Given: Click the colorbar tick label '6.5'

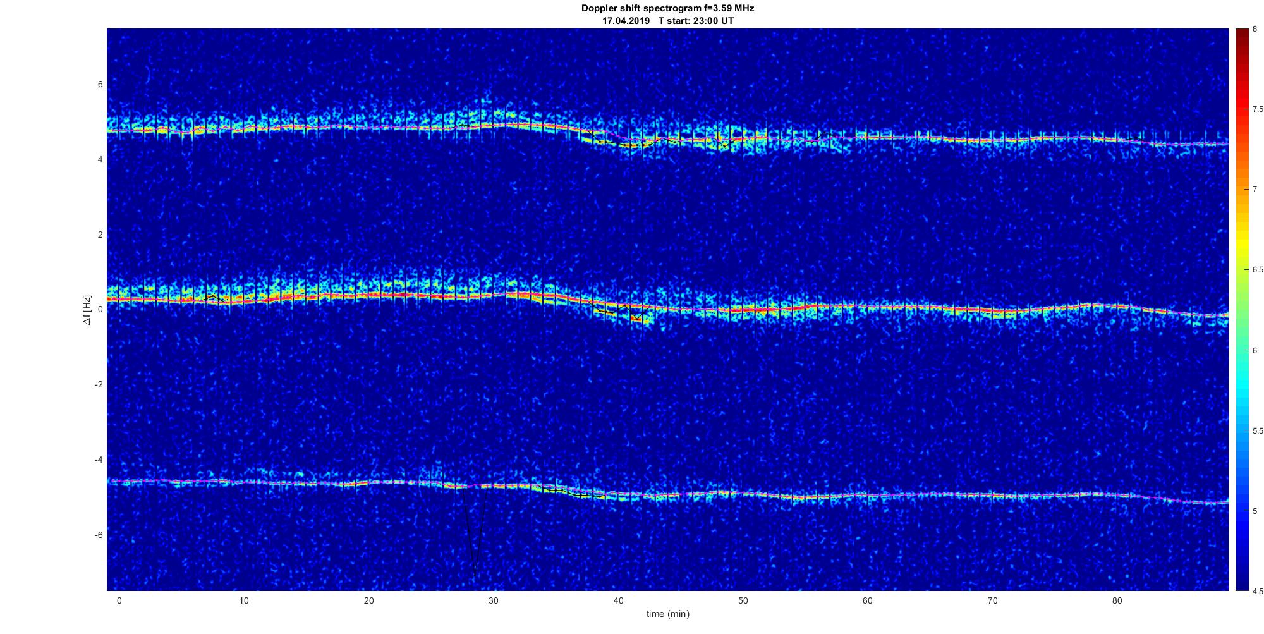Looking at the screenshot, I should tap(1258, 270).
